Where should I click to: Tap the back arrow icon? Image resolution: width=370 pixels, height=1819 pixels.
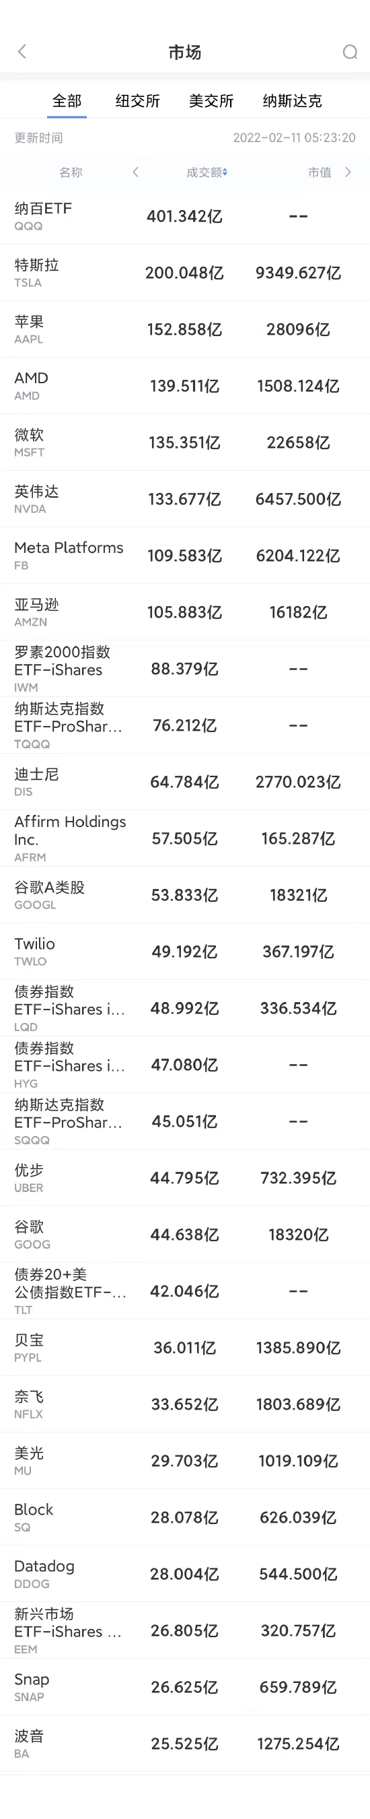(x=22, y=52)
